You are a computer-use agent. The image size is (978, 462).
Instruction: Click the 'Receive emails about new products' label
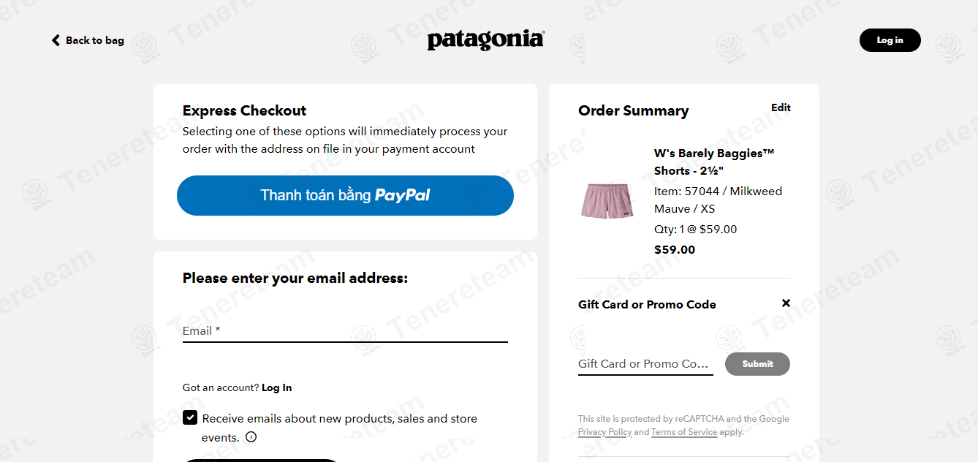tap(339, 419)
